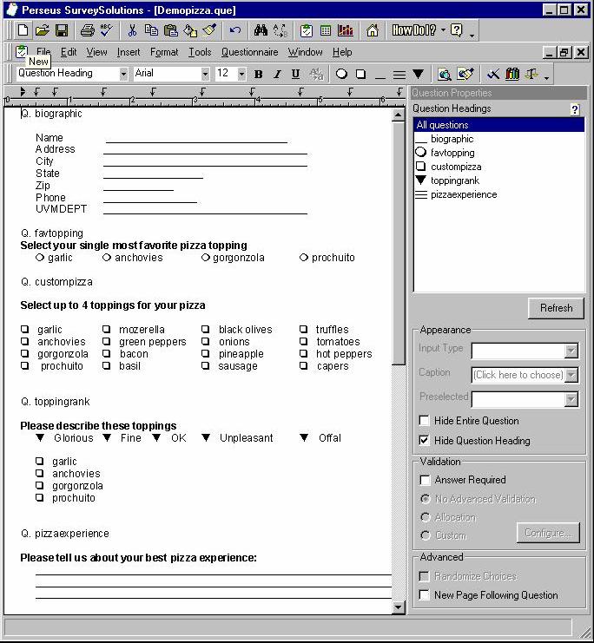Image resolution: width=594 pixels, height=643 pixels.
Task: Select All questions in Question Headings list
Action: tap(499, 125)
